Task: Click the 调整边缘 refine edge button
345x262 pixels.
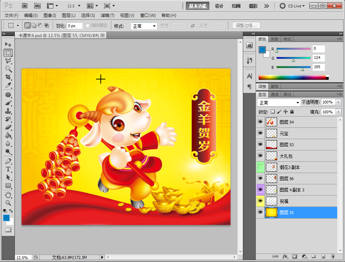Action: (x=246, y=25)
